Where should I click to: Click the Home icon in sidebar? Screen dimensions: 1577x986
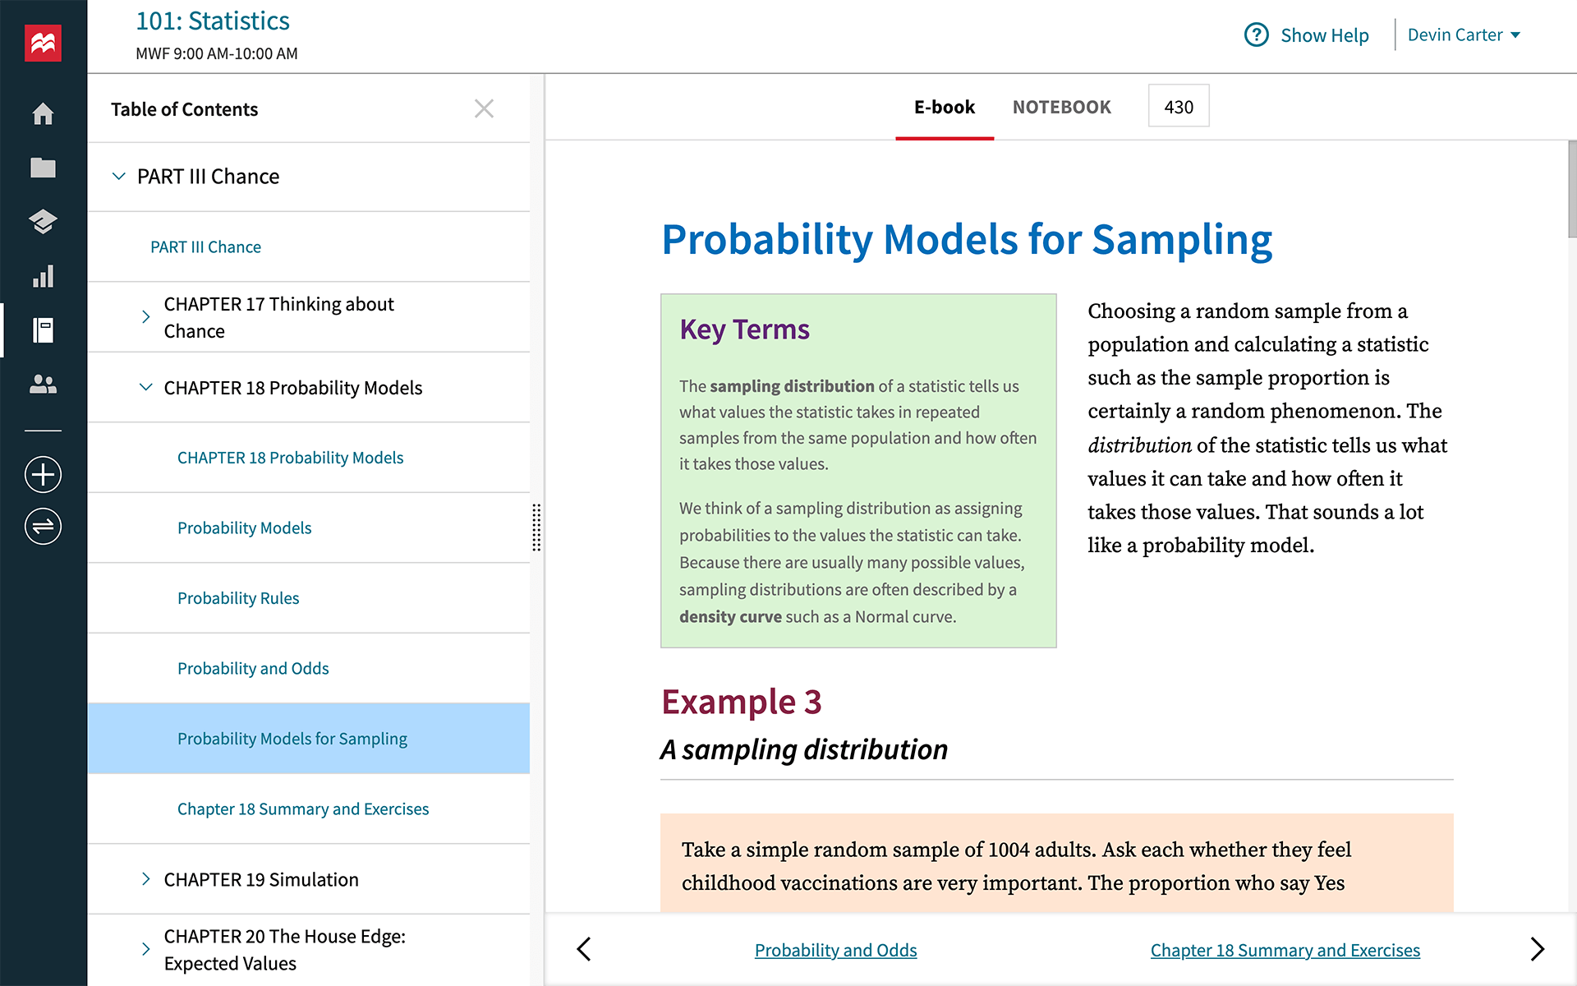click(x=44, y=113)
